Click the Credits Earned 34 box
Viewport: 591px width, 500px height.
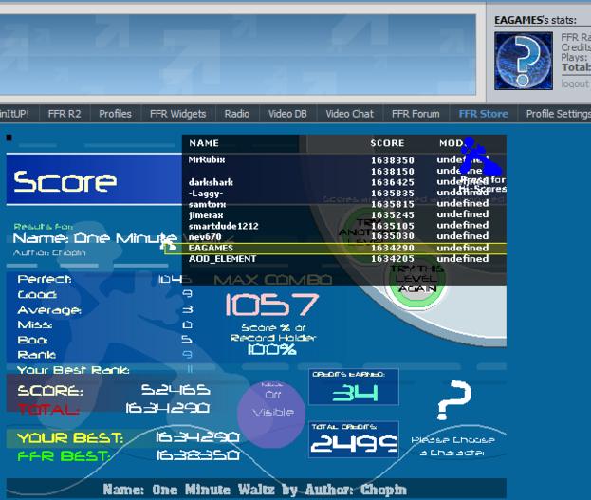tap(354, 387)
